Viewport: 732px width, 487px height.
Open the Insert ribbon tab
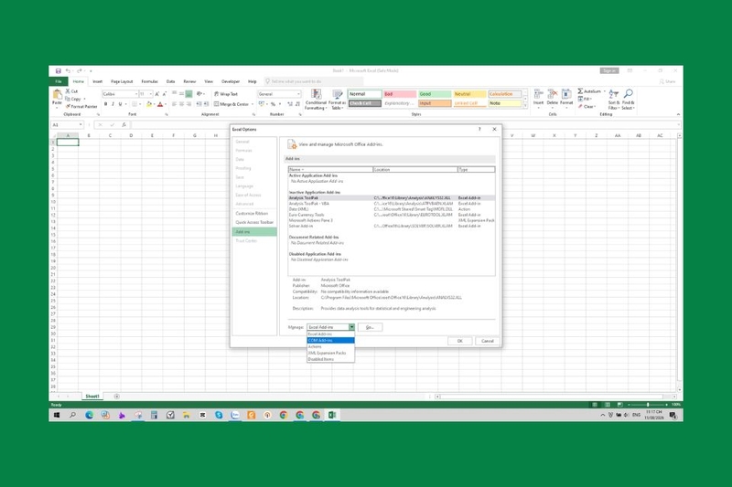click(98, 81)
